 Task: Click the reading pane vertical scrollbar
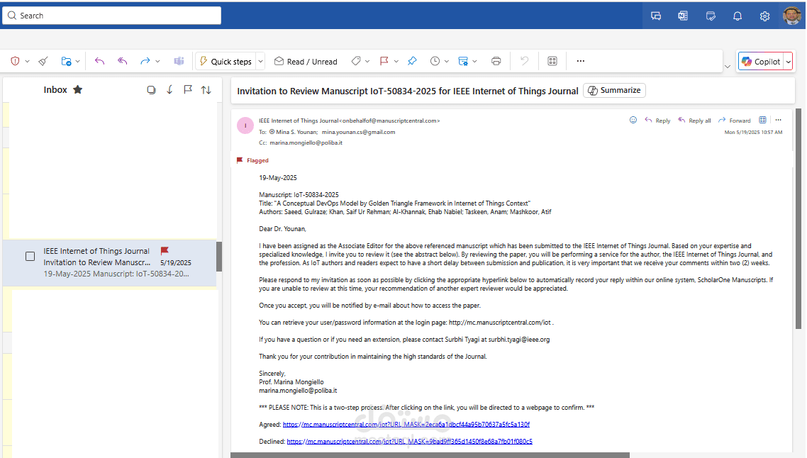click(798, 218)
